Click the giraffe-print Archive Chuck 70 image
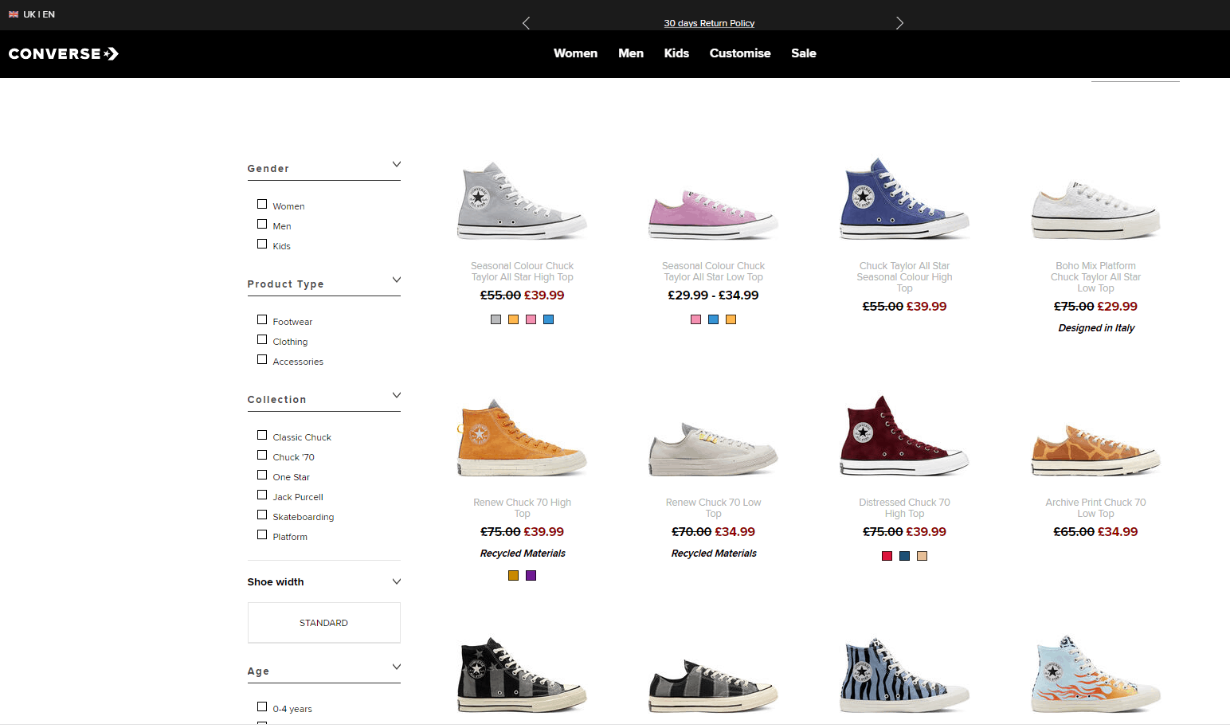Image resolution: width=1230 pixels, height=728 pixels. click(1095, 450)
